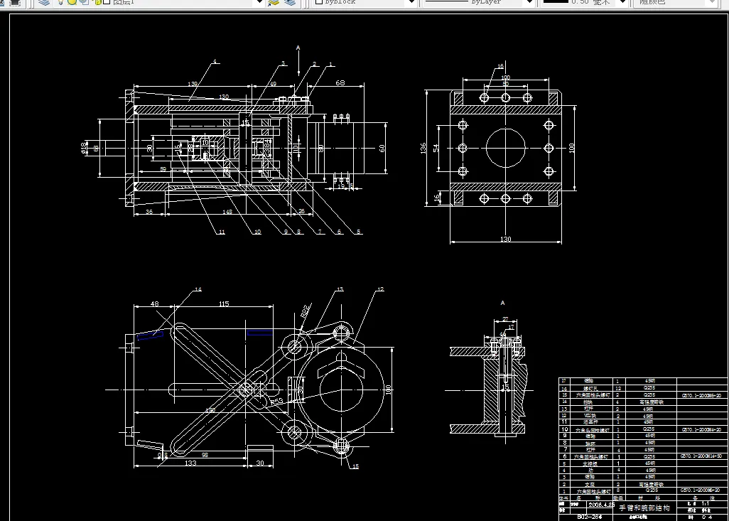The image size is (729, 521).
Task: Click balloon number 16 in right view
Action: point(500,66)
